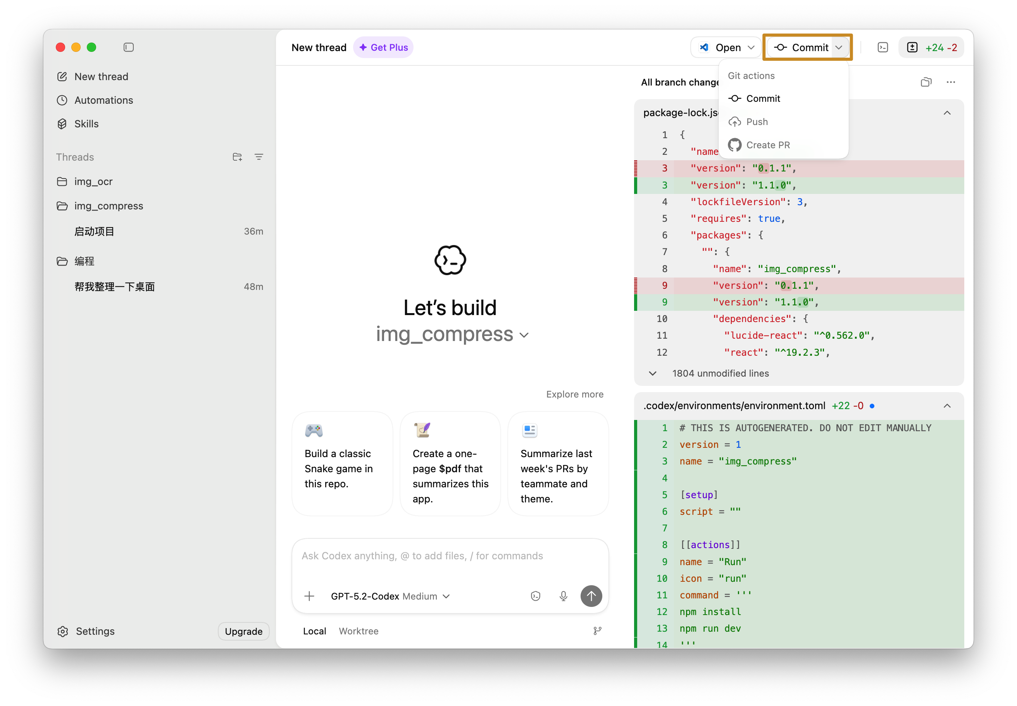1017x706 pixels.
Task: Select Local mode
Action: (314, 631)
